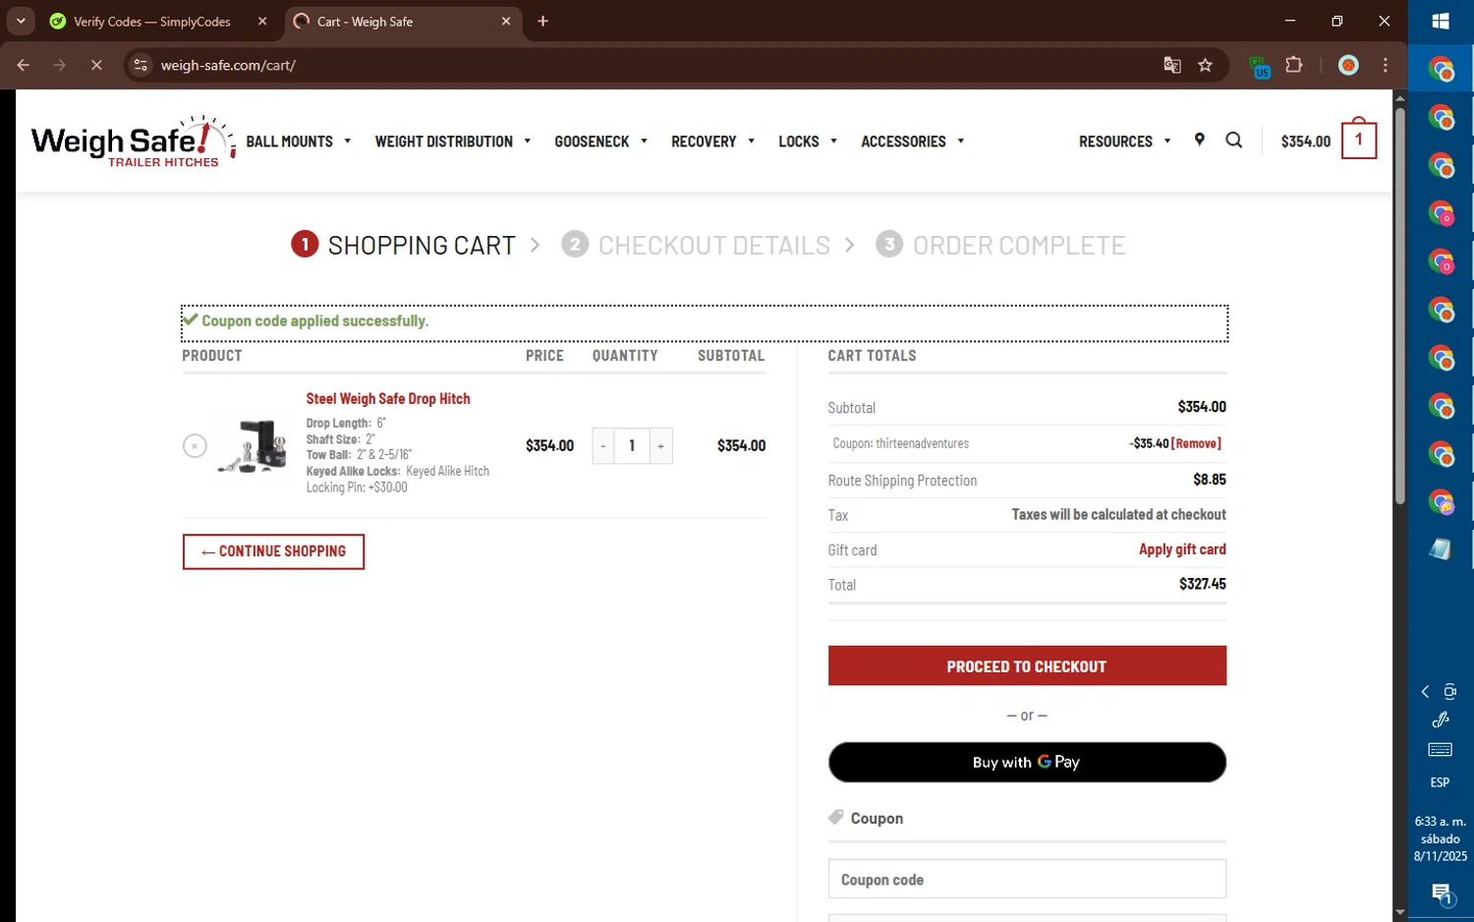Click the quantity field showing 1
Screen dimensions: 1474x922
(x=632, y=446)
